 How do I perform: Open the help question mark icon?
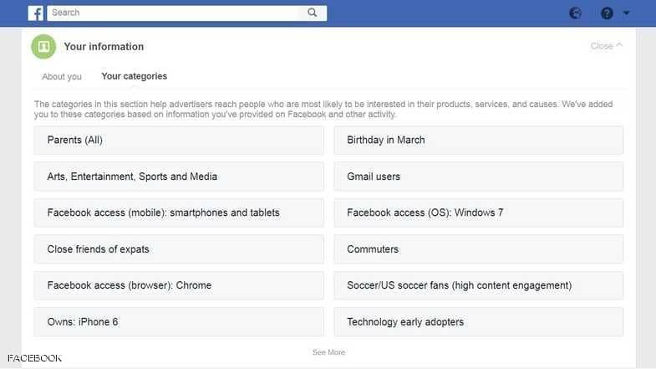pyautogui.click(x=607, y=13)
